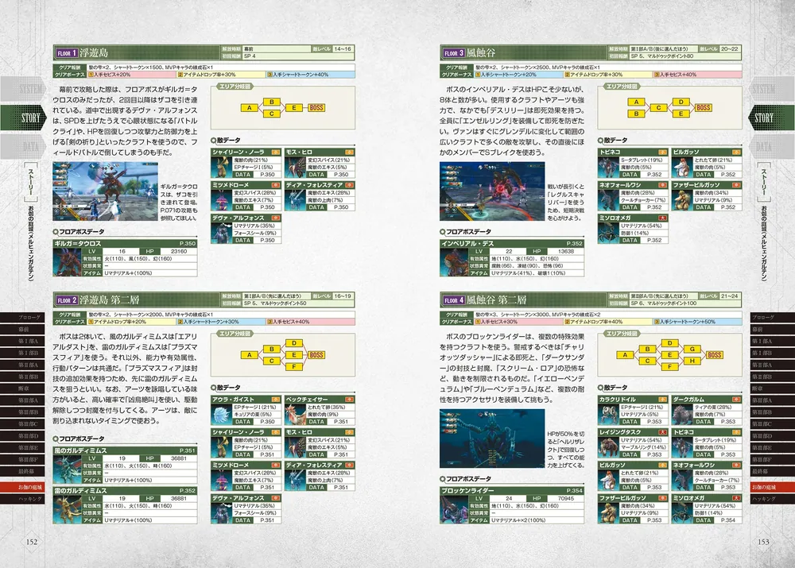This screenshot has height=568, width=795.
Task: Click the page number 152
Action: [x=32, y=542]
